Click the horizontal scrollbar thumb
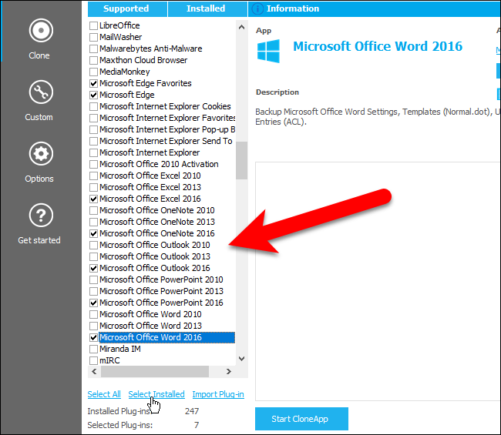The width and height of the screenshot is (501, 435). tap(155, 372)
